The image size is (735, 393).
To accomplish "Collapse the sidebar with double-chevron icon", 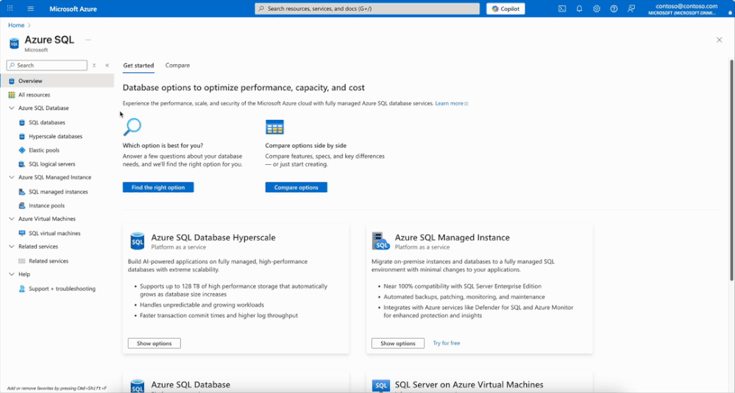I will click(107, 65).
